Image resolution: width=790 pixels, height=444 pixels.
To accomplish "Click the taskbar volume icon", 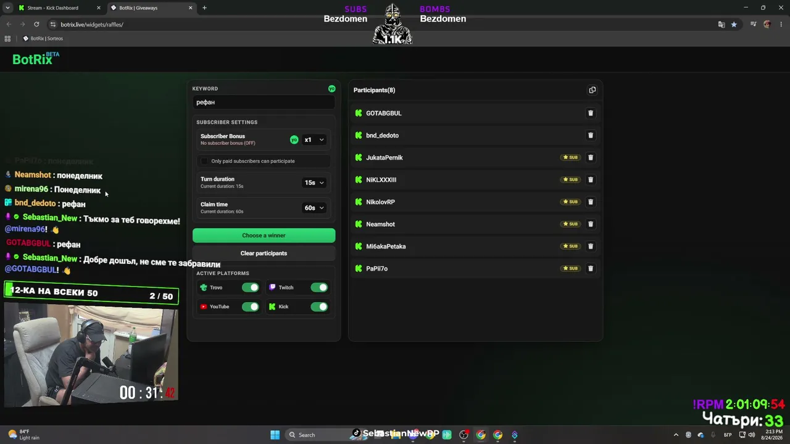I will click(751, 435).
